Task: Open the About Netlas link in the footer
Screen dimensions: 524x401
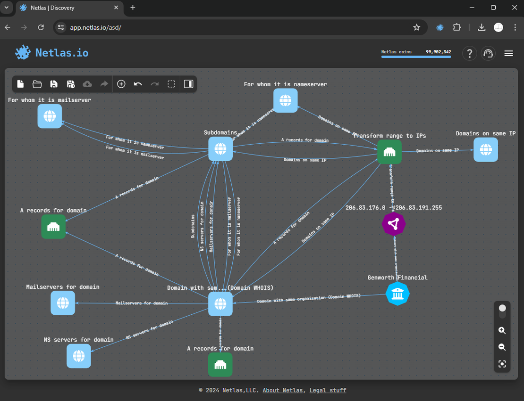Action: 282,390
